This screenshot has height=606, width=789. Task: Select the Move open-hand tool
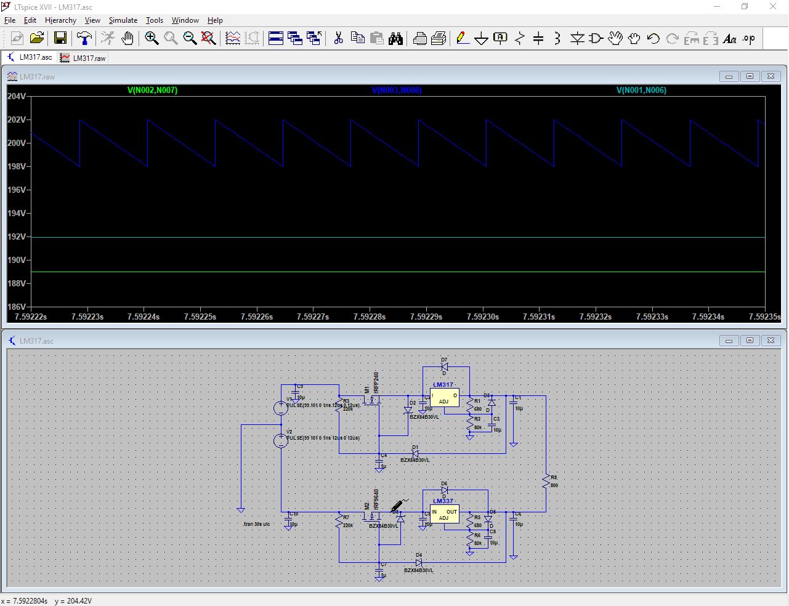point(615,39)
